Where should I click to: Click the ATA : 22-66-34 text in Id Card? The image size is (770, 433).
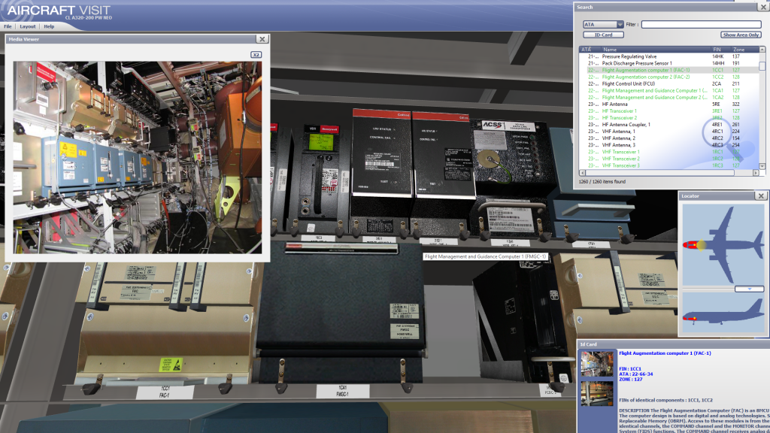click(636, 374)
